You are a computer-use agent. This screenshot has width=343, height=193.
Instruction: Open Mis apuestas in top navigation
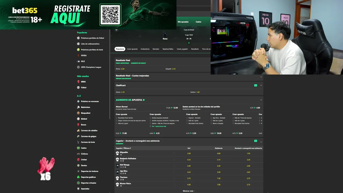point(183,22)
